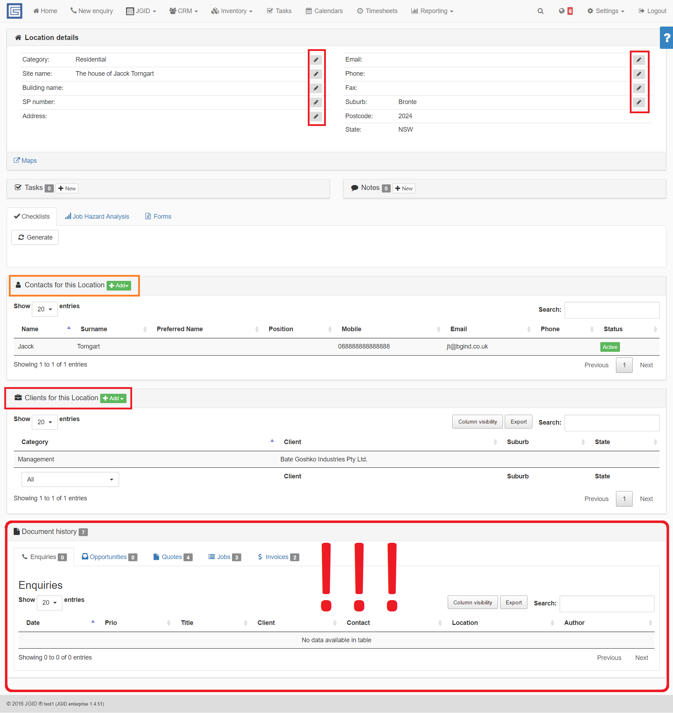The height and width of the screenshot is (713, 673).
Task: Add a New task
Action: point(67,189)
